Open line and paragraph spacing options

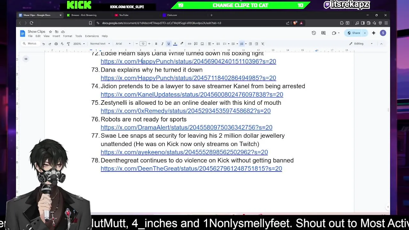coord(218,44)
